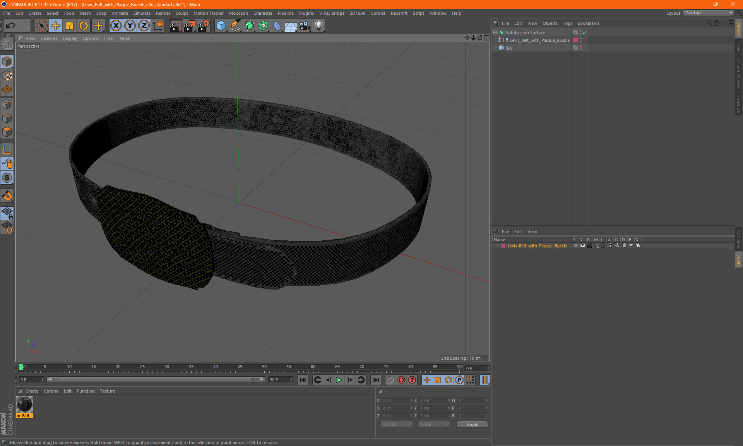
Task: Open the Light object icon
Action: pyautogui.click(x=318, y=26)
